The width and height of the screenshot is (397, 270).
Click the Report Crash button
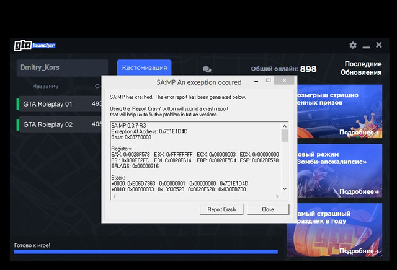pyautogui.click(x=221, y=209)
